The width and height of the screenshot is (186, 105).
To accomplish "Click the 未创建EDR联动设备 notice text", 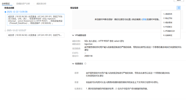I will point(127,19).
